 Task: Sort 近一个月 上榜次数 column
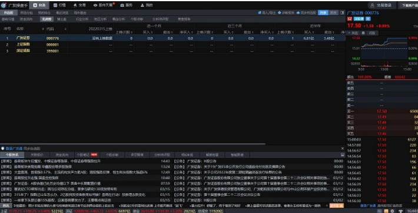[124, 32]
